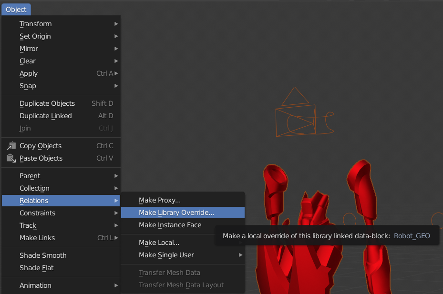This screenshot has height=294, width=443.
Task: Click the Copy Objects clipboard icon
Action: [x=10, y=146]
